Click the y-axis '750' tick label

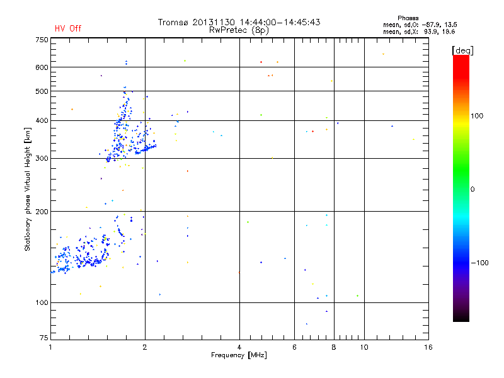click(x=42, y=40)
